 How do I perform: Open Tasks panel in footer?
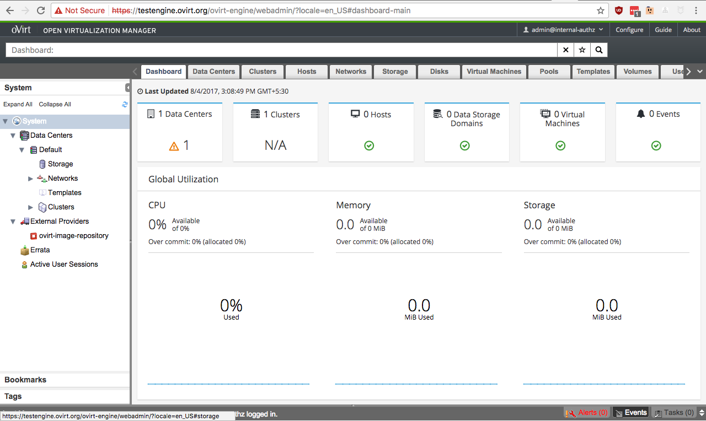click(674, 413)
